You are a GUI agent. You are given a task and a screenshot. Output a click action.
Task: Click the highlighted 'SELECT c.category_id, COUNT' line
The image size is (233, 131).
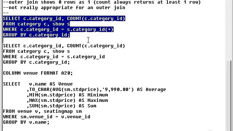click(x=64, y=19)
